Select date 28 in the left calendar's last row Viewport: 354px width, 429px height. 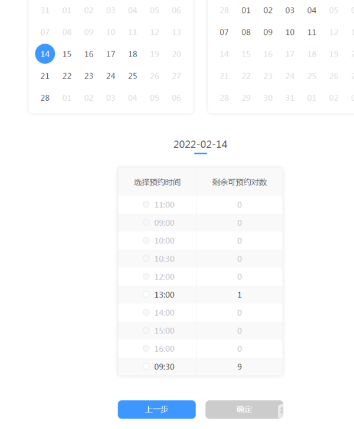(x=45, y=98)
